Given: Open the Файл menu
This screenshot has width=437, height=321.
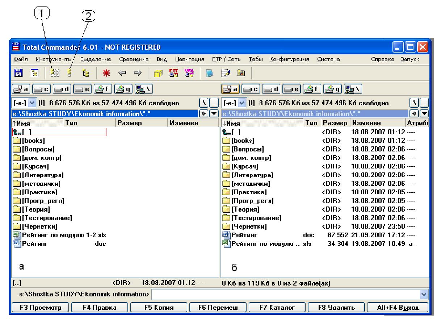Looking at the screenshot, I should coord(20,59).
